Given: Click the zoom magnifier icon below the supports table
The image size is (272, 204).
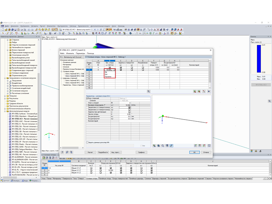Looking at the screenshot, I should pyautogui.click(x=149, y=91).
